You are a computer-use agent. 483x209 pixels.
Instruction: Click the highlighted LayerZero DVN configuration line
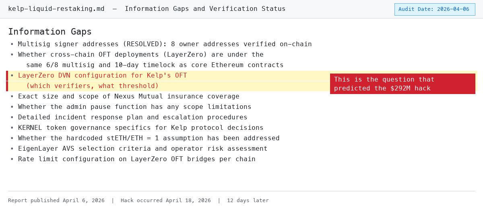tap(102, 76)
